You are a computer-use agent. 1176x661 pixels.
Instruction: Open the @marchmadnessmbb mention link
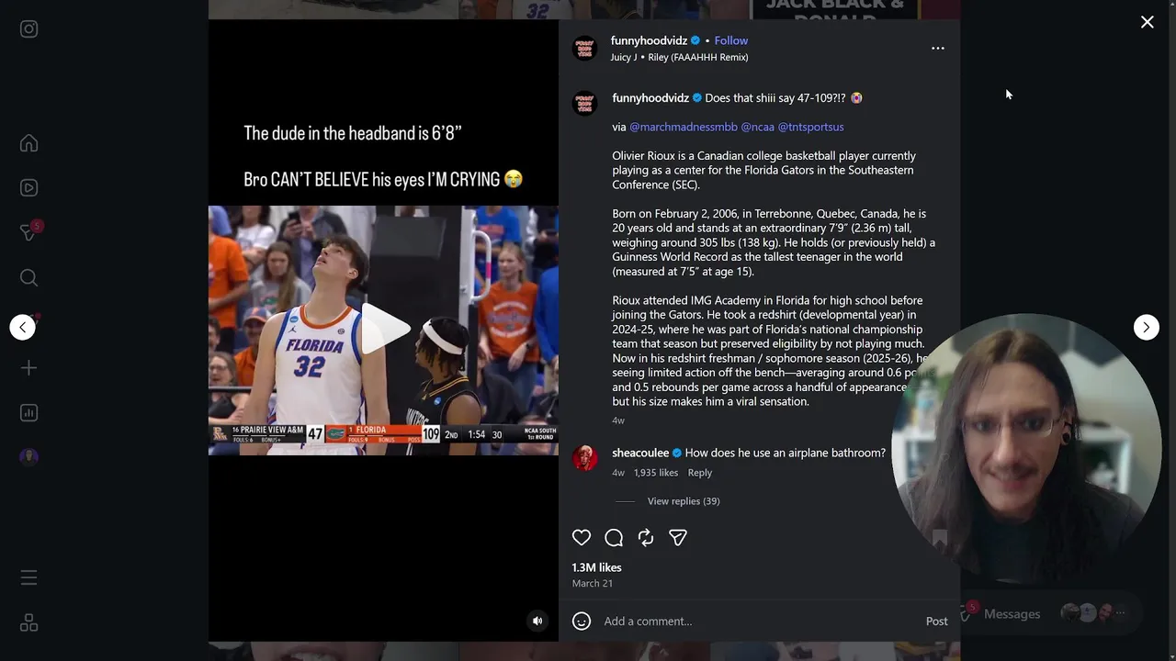click(684, 127)
